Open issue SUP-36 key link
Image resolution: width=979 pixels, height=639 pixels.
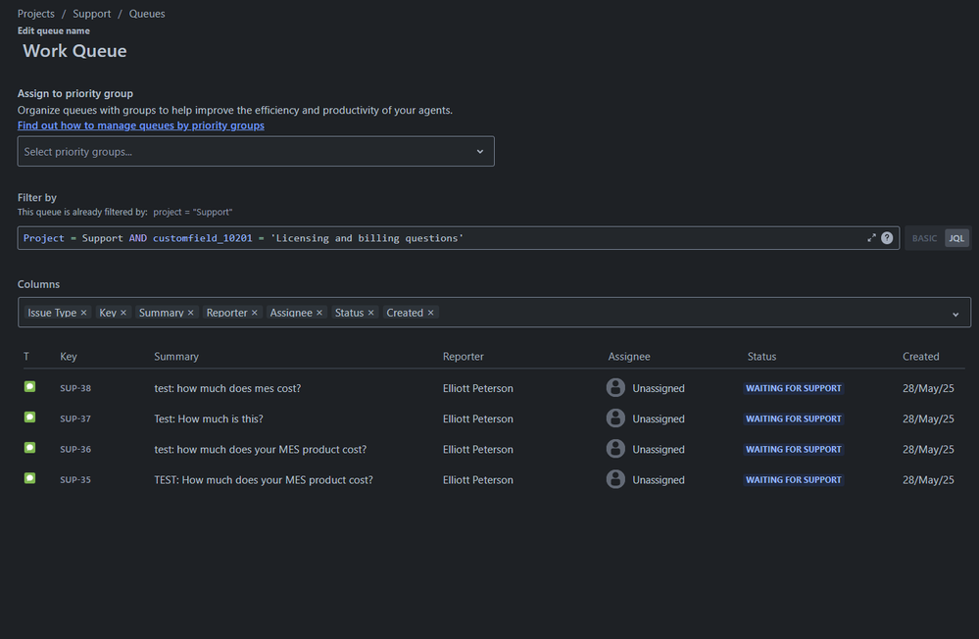point(75,450)
